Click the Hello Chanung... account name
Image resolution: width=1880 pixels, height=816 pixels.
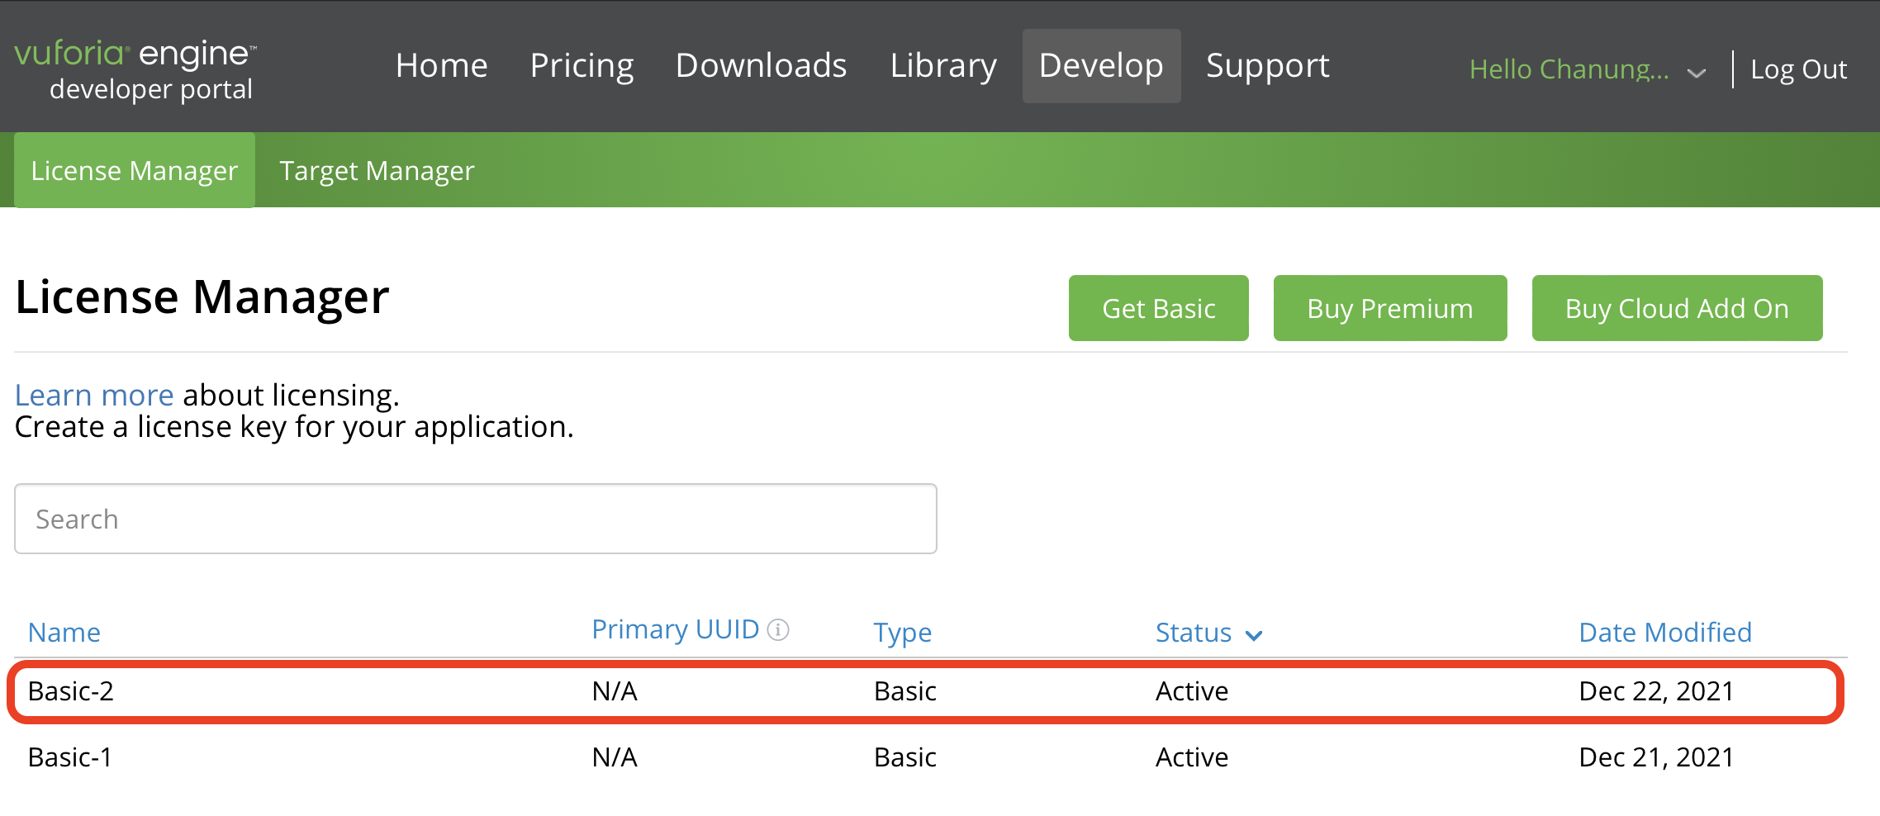click(x=1569, y=69)
